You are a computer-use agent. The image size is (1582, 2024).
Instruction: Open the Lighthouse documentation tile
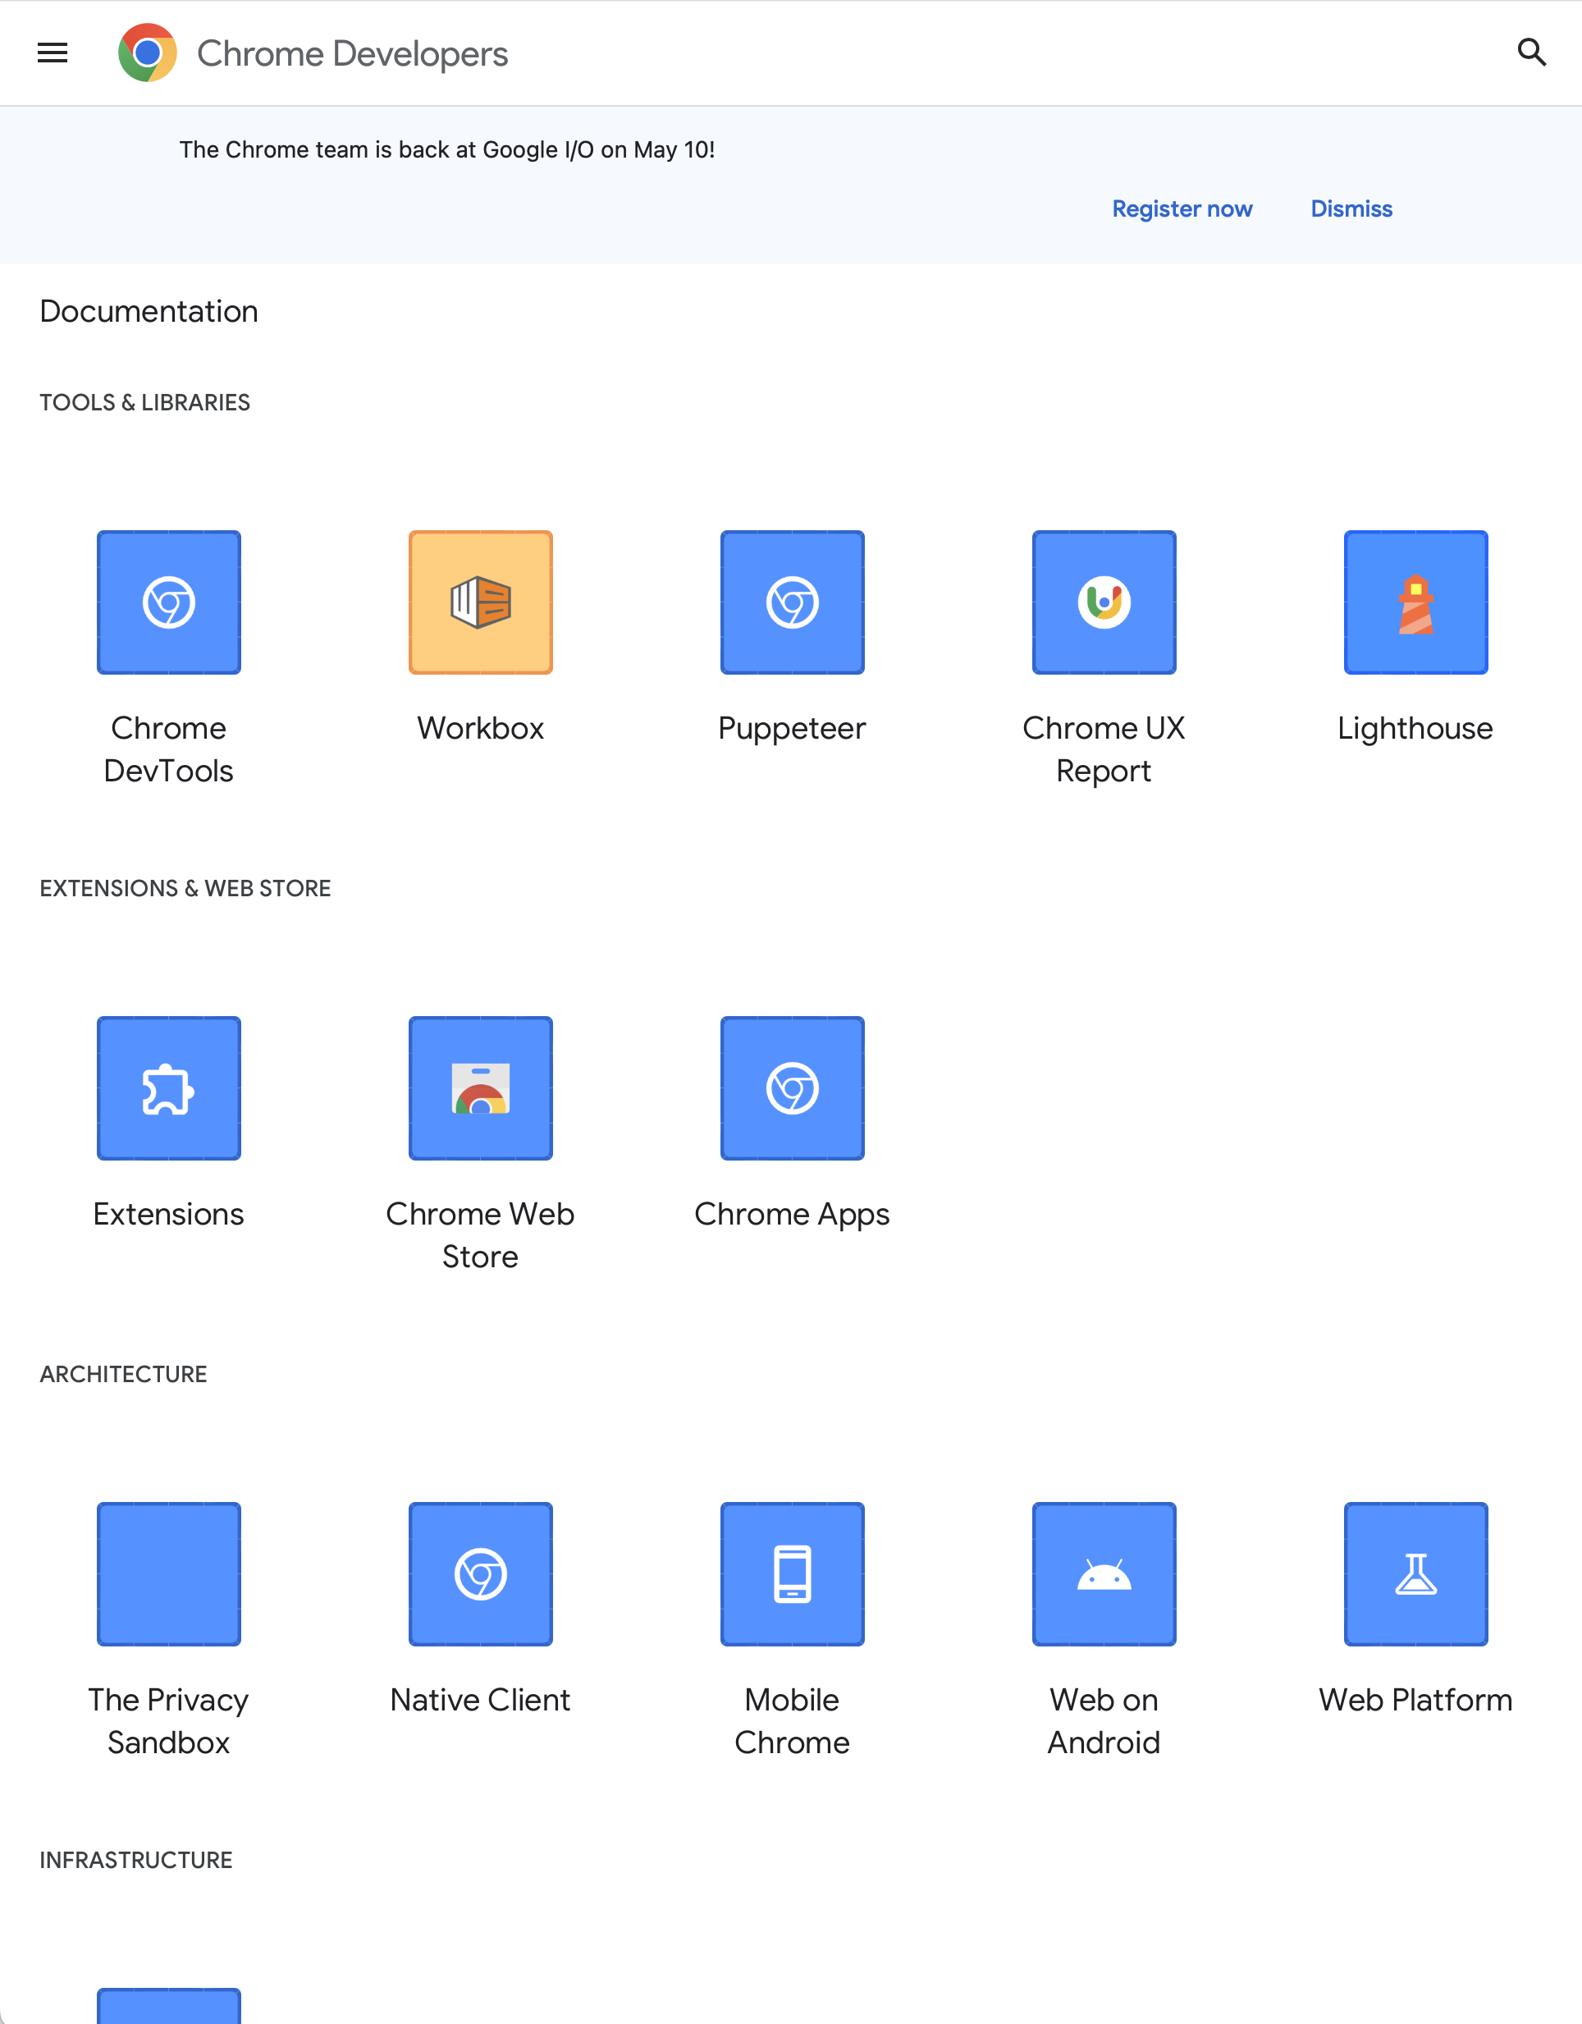coord(1415,602)
